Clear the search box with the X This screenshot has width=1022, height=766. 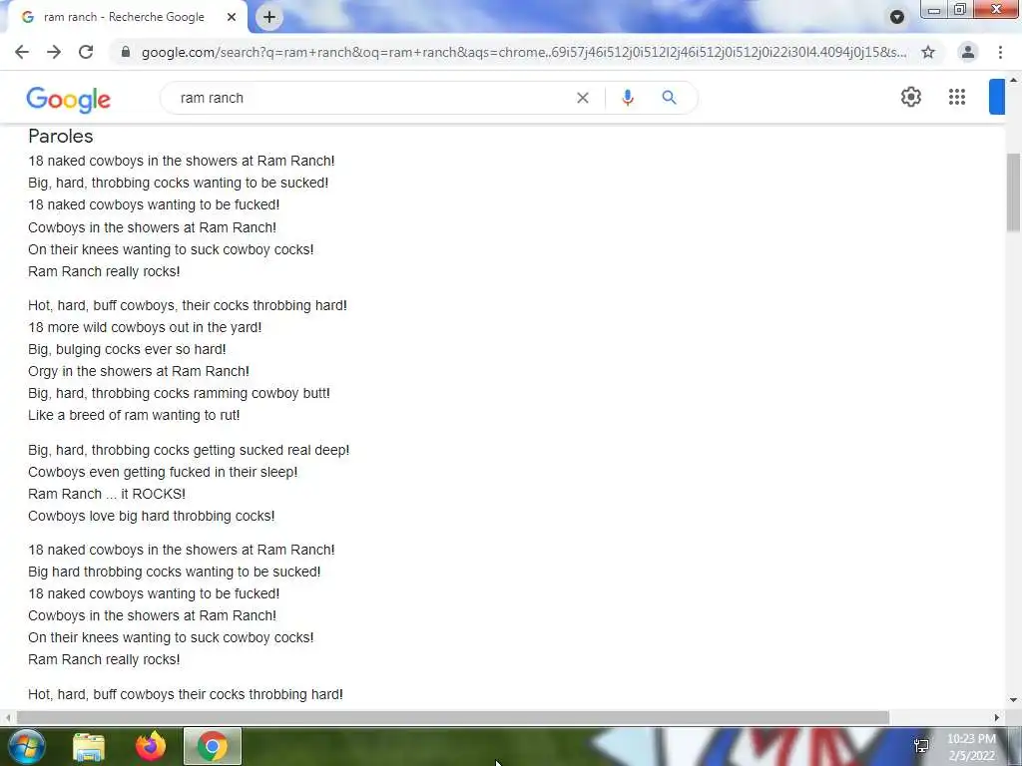(x=583, y=98)
